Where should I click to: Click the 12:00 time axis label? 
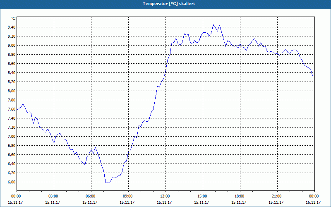[164, 196]
